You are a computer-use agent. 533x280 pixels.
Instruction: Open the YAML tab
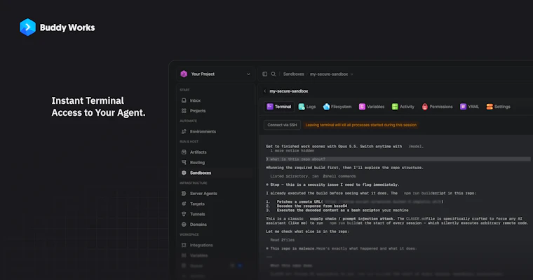pos(469,107)
